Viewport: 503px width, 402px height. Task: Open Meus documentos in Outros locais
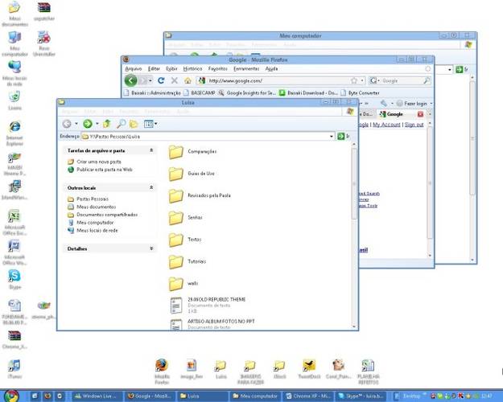(97, 207)
